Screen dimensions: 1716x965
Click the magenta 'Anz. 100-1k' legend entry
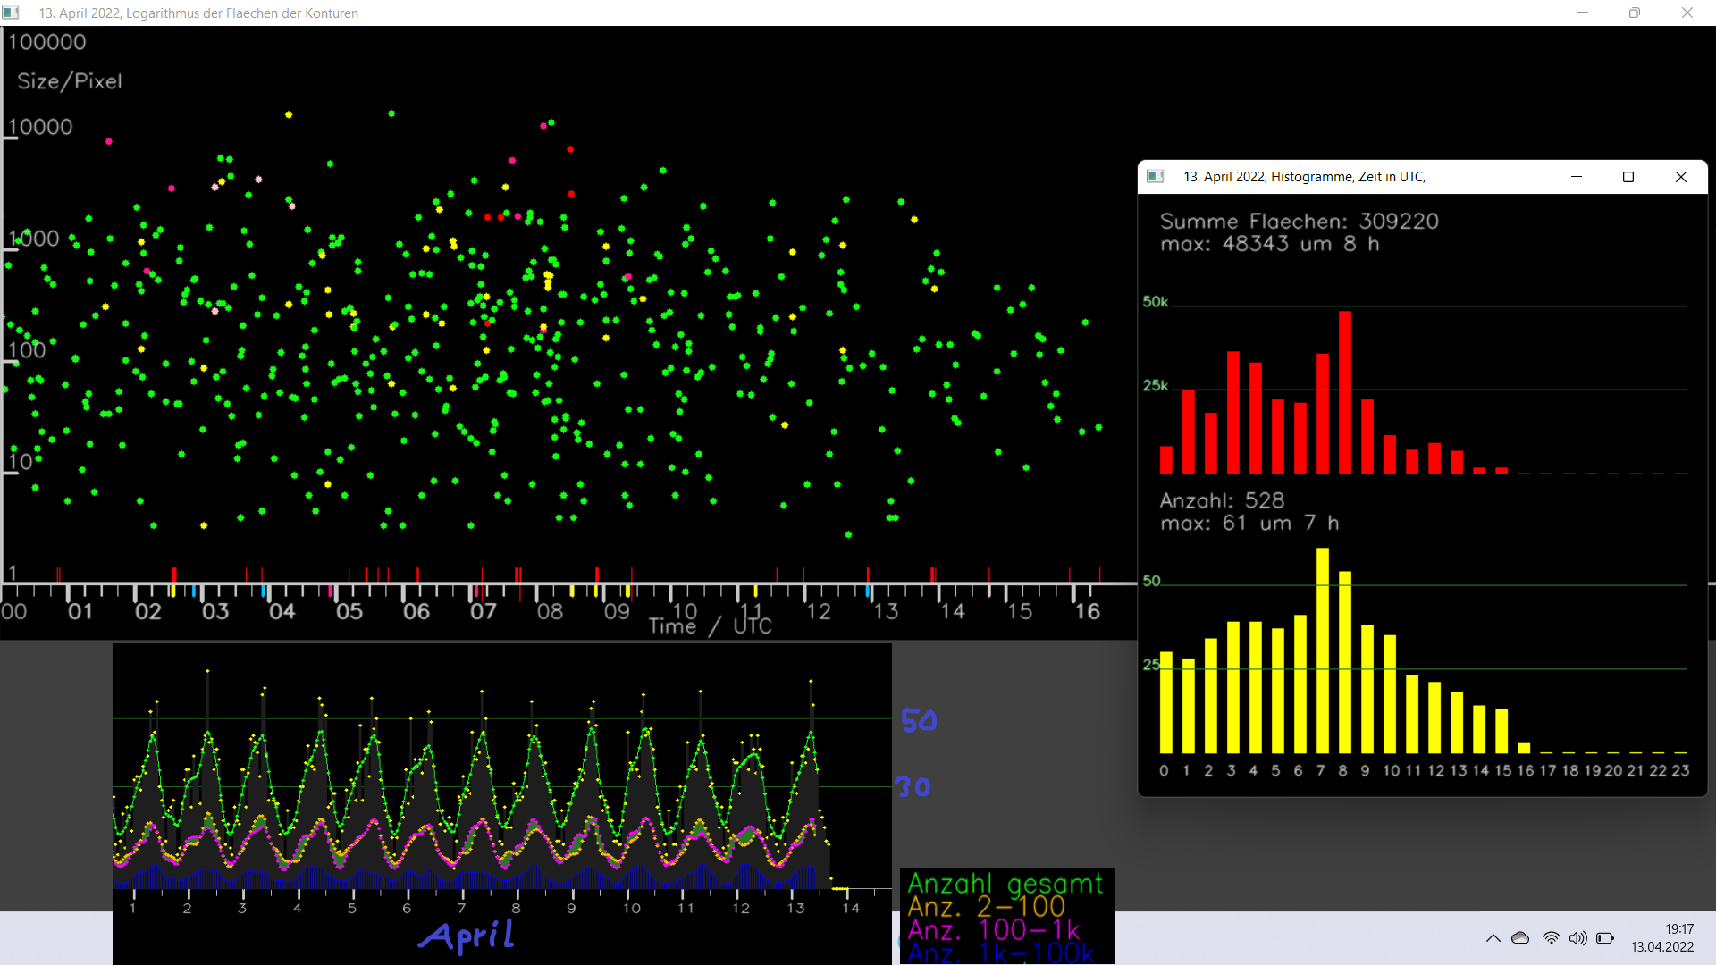click(x=994, y=930)
